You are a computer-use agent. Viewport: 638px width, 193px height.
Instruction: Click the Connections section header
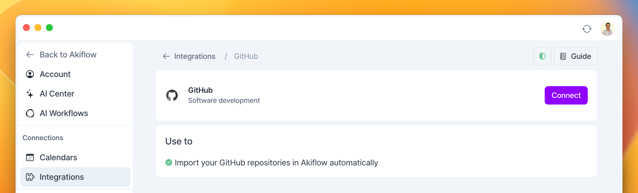pyautogui.click(x=43, y=138)
